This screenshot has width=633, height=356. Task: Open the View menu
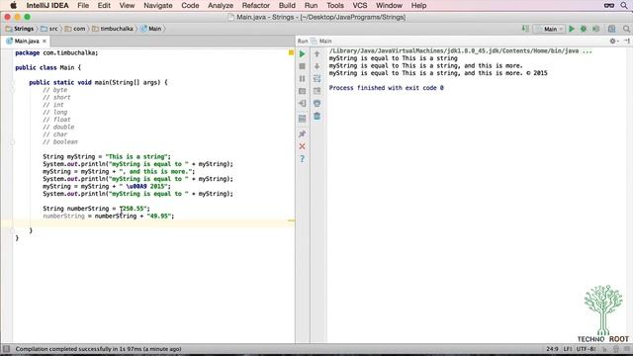coord(127,6)
